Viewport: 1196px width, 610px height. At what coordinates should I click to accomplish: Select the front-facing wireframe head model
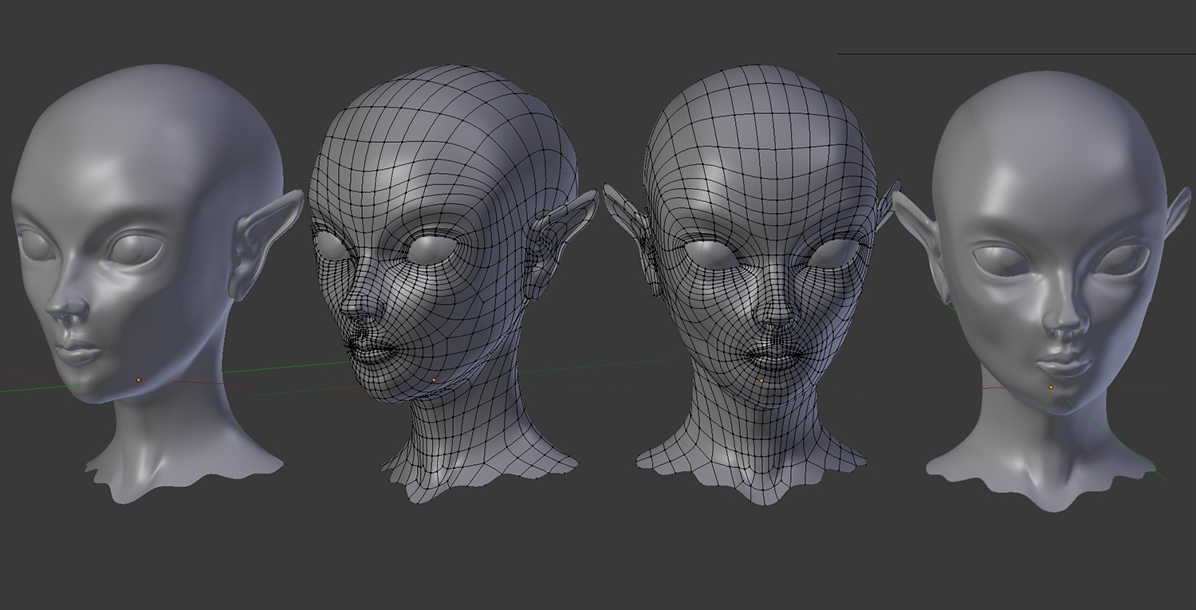752,285
